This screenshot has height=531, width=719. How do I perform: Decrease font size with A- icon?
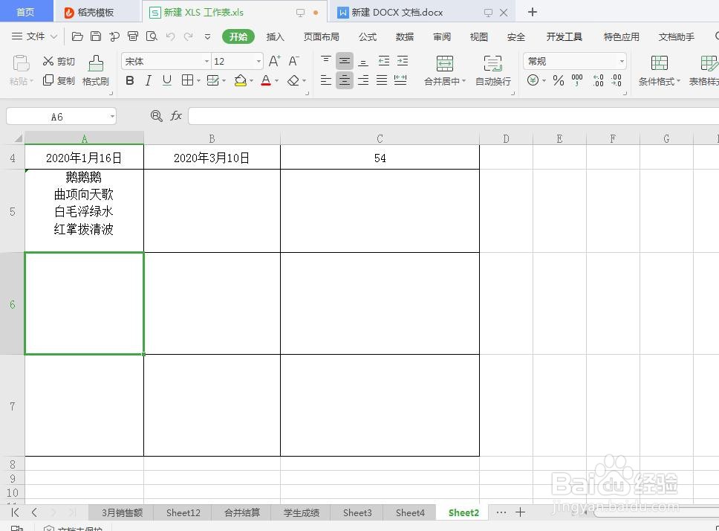pos(293,61)
